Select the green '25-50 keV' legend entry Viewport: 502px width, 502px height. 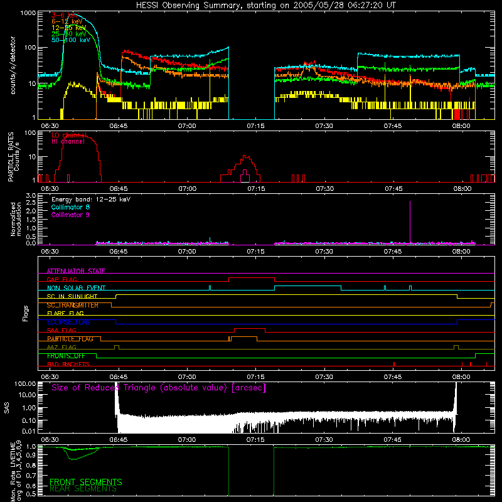point(69,34)
